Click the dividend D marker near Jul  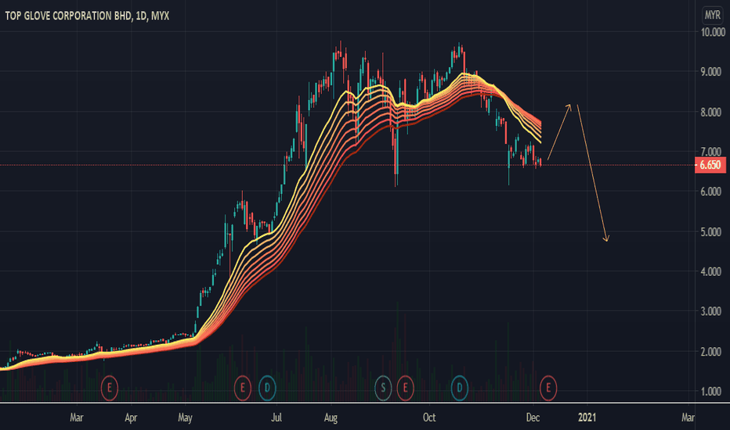pos(267,388)
